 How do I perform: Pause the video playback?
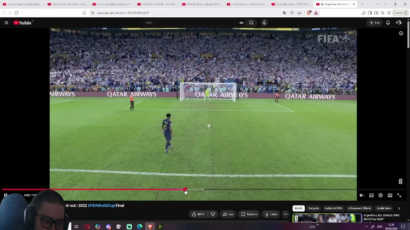[5, 195]
